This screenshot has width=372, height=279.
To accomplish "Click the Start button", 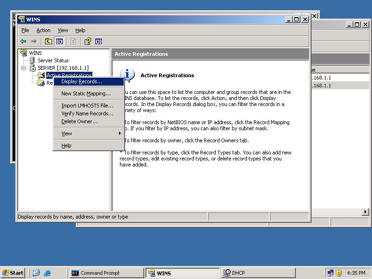I will click(x=13, y=273).
